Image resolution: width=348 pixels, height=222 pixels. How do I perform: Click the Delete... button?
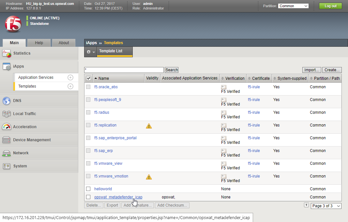tap(94, 205)
